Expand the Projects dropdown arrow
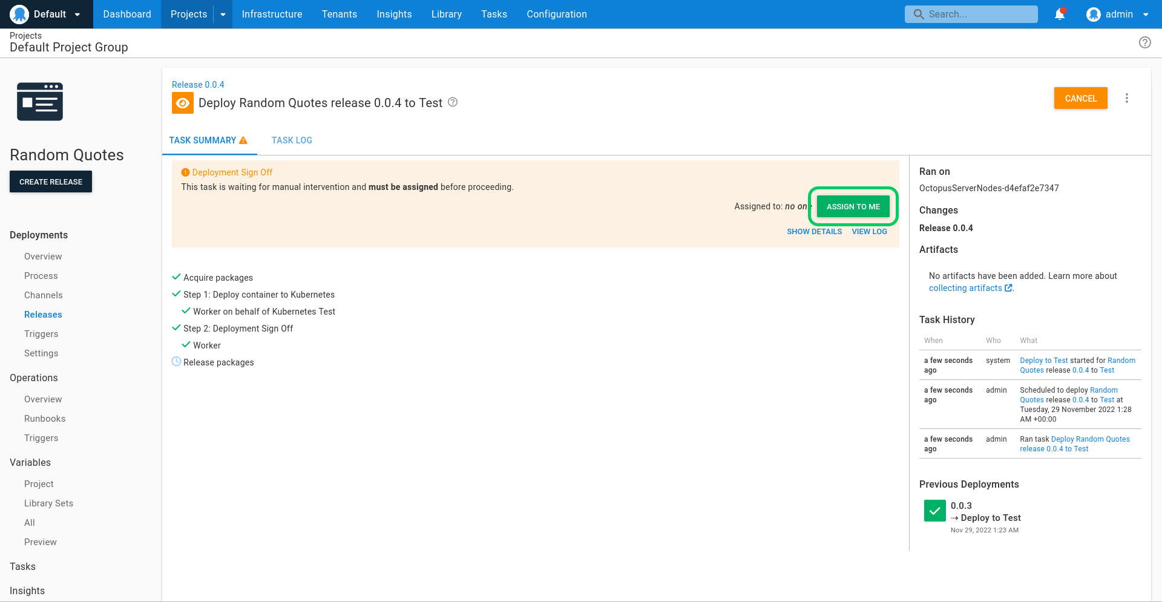Viewport: 1162px width, 602px height. pos(223,14)
